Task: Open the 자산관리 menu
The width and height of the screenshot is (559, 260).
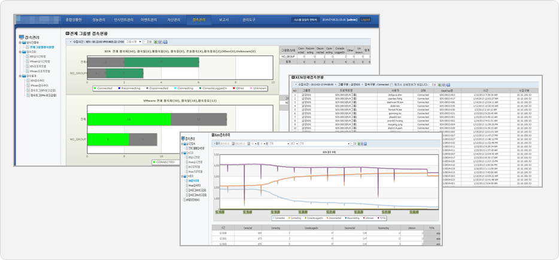Action: (174, 20)
